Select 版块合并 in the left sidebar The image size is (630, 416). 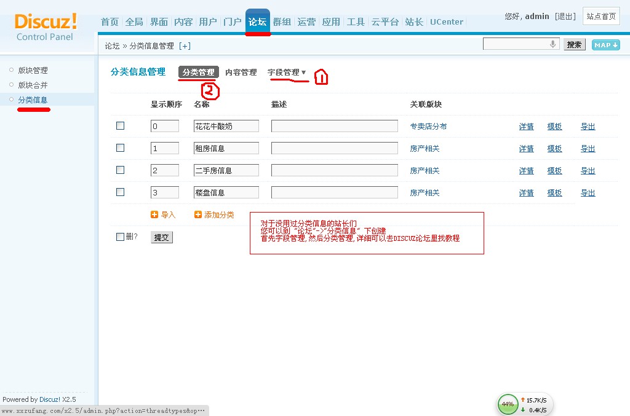click(33, 85)
